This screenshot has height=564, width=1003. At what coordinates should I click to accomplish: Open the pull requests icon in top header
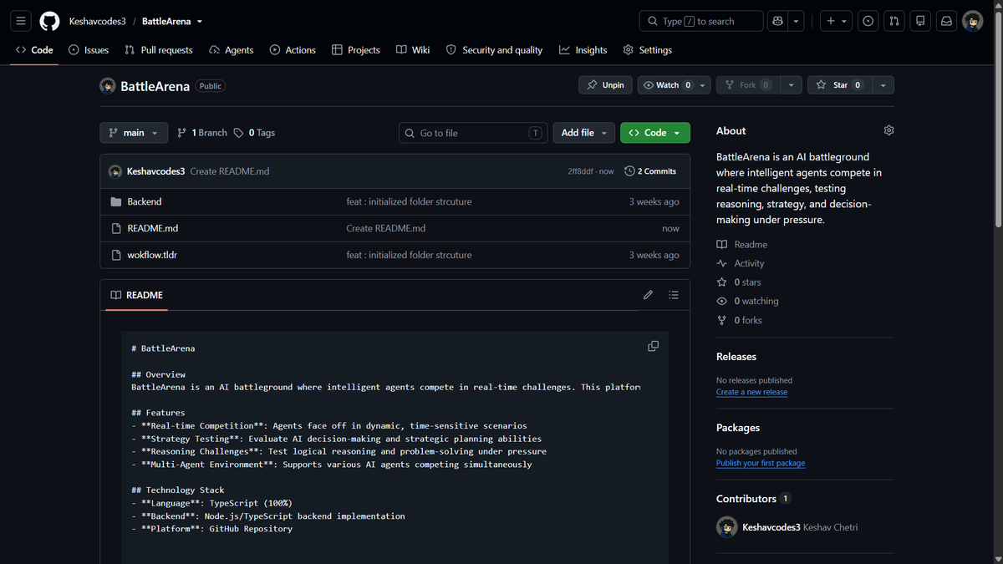[894, 21]
